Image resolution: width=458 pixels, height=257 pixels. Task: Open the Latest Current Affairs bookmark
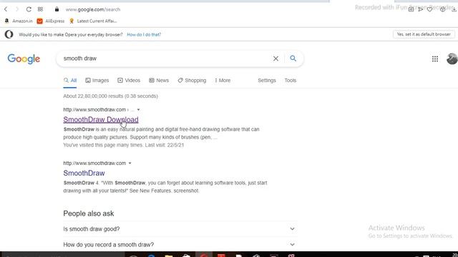93,21
